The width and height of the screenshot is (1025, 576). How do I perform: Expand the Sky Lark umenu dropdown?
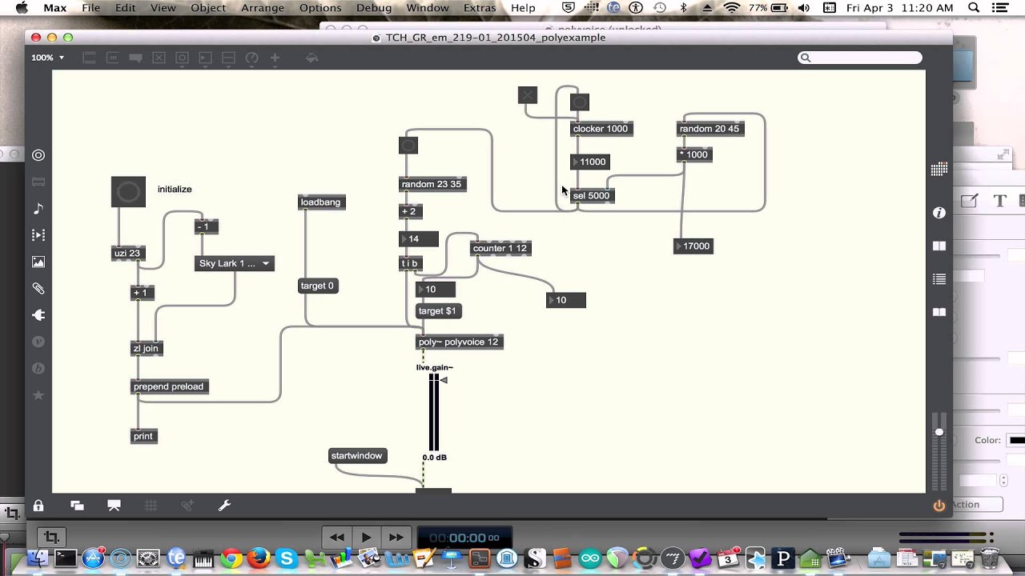(x=235, y=263)
